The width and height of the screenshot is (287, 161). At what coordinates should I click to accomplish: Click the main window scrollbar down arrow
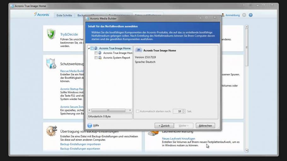(x=247, y=151)
